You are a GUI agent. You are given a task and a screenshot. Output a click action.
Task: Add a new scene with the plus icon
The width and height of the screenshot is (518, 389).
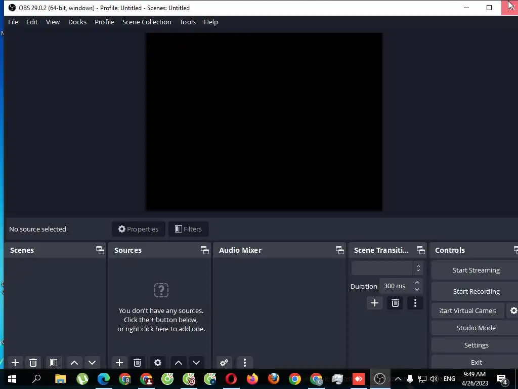point(15,363)
